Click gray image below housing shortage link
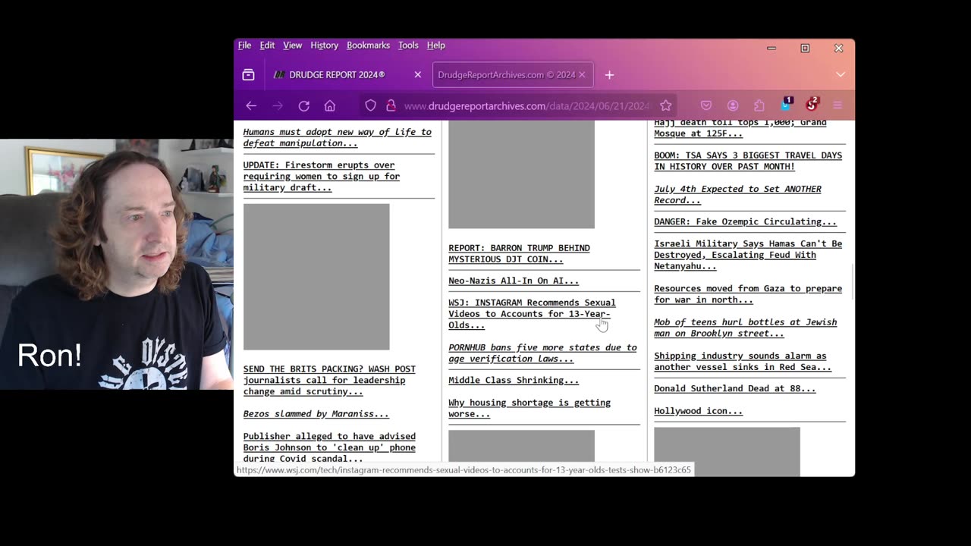The width and height of the screenshot is (971, 546). [521, 446]
